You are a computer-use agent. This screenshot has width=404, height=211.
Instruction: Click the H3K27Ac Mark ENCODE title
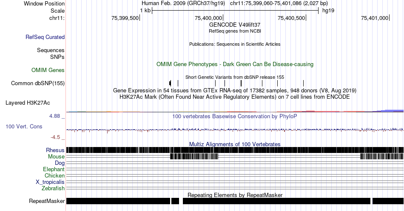[x=235, y=97]
